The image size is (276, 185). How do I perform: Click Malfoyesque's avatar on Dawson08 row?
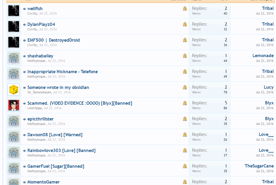pyautogui.click(x=14, y=137)
